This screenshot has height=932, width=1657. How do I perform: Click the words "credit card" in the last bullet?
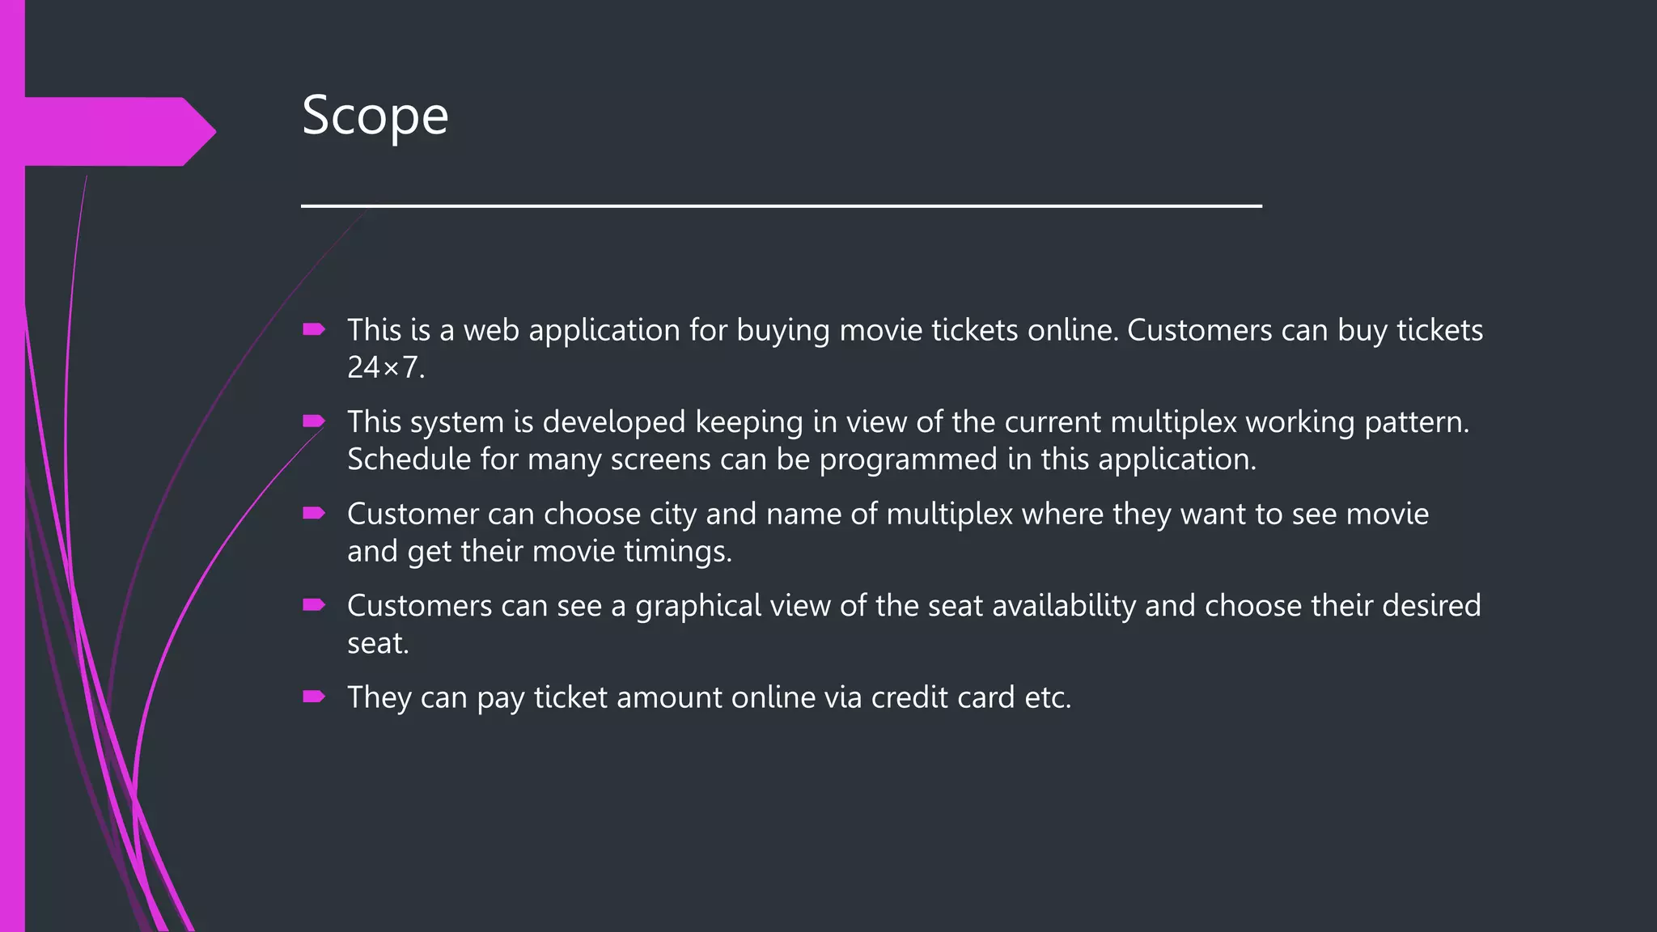943,697
